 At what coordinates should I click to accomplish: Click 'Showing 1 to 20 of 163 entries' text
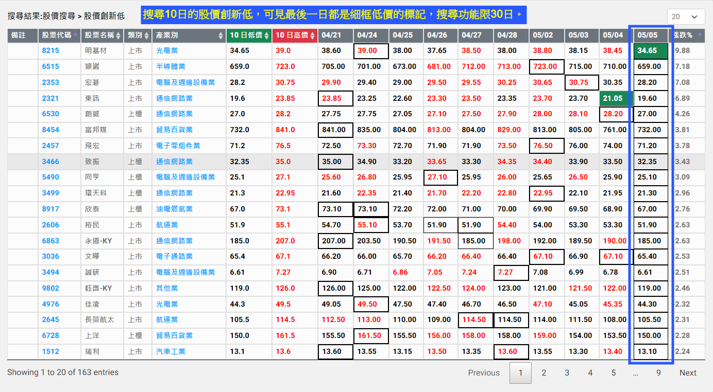point(63,372)
